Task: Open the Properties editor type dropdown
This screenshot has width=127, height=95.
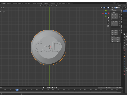Action: [x=125, y=34]
